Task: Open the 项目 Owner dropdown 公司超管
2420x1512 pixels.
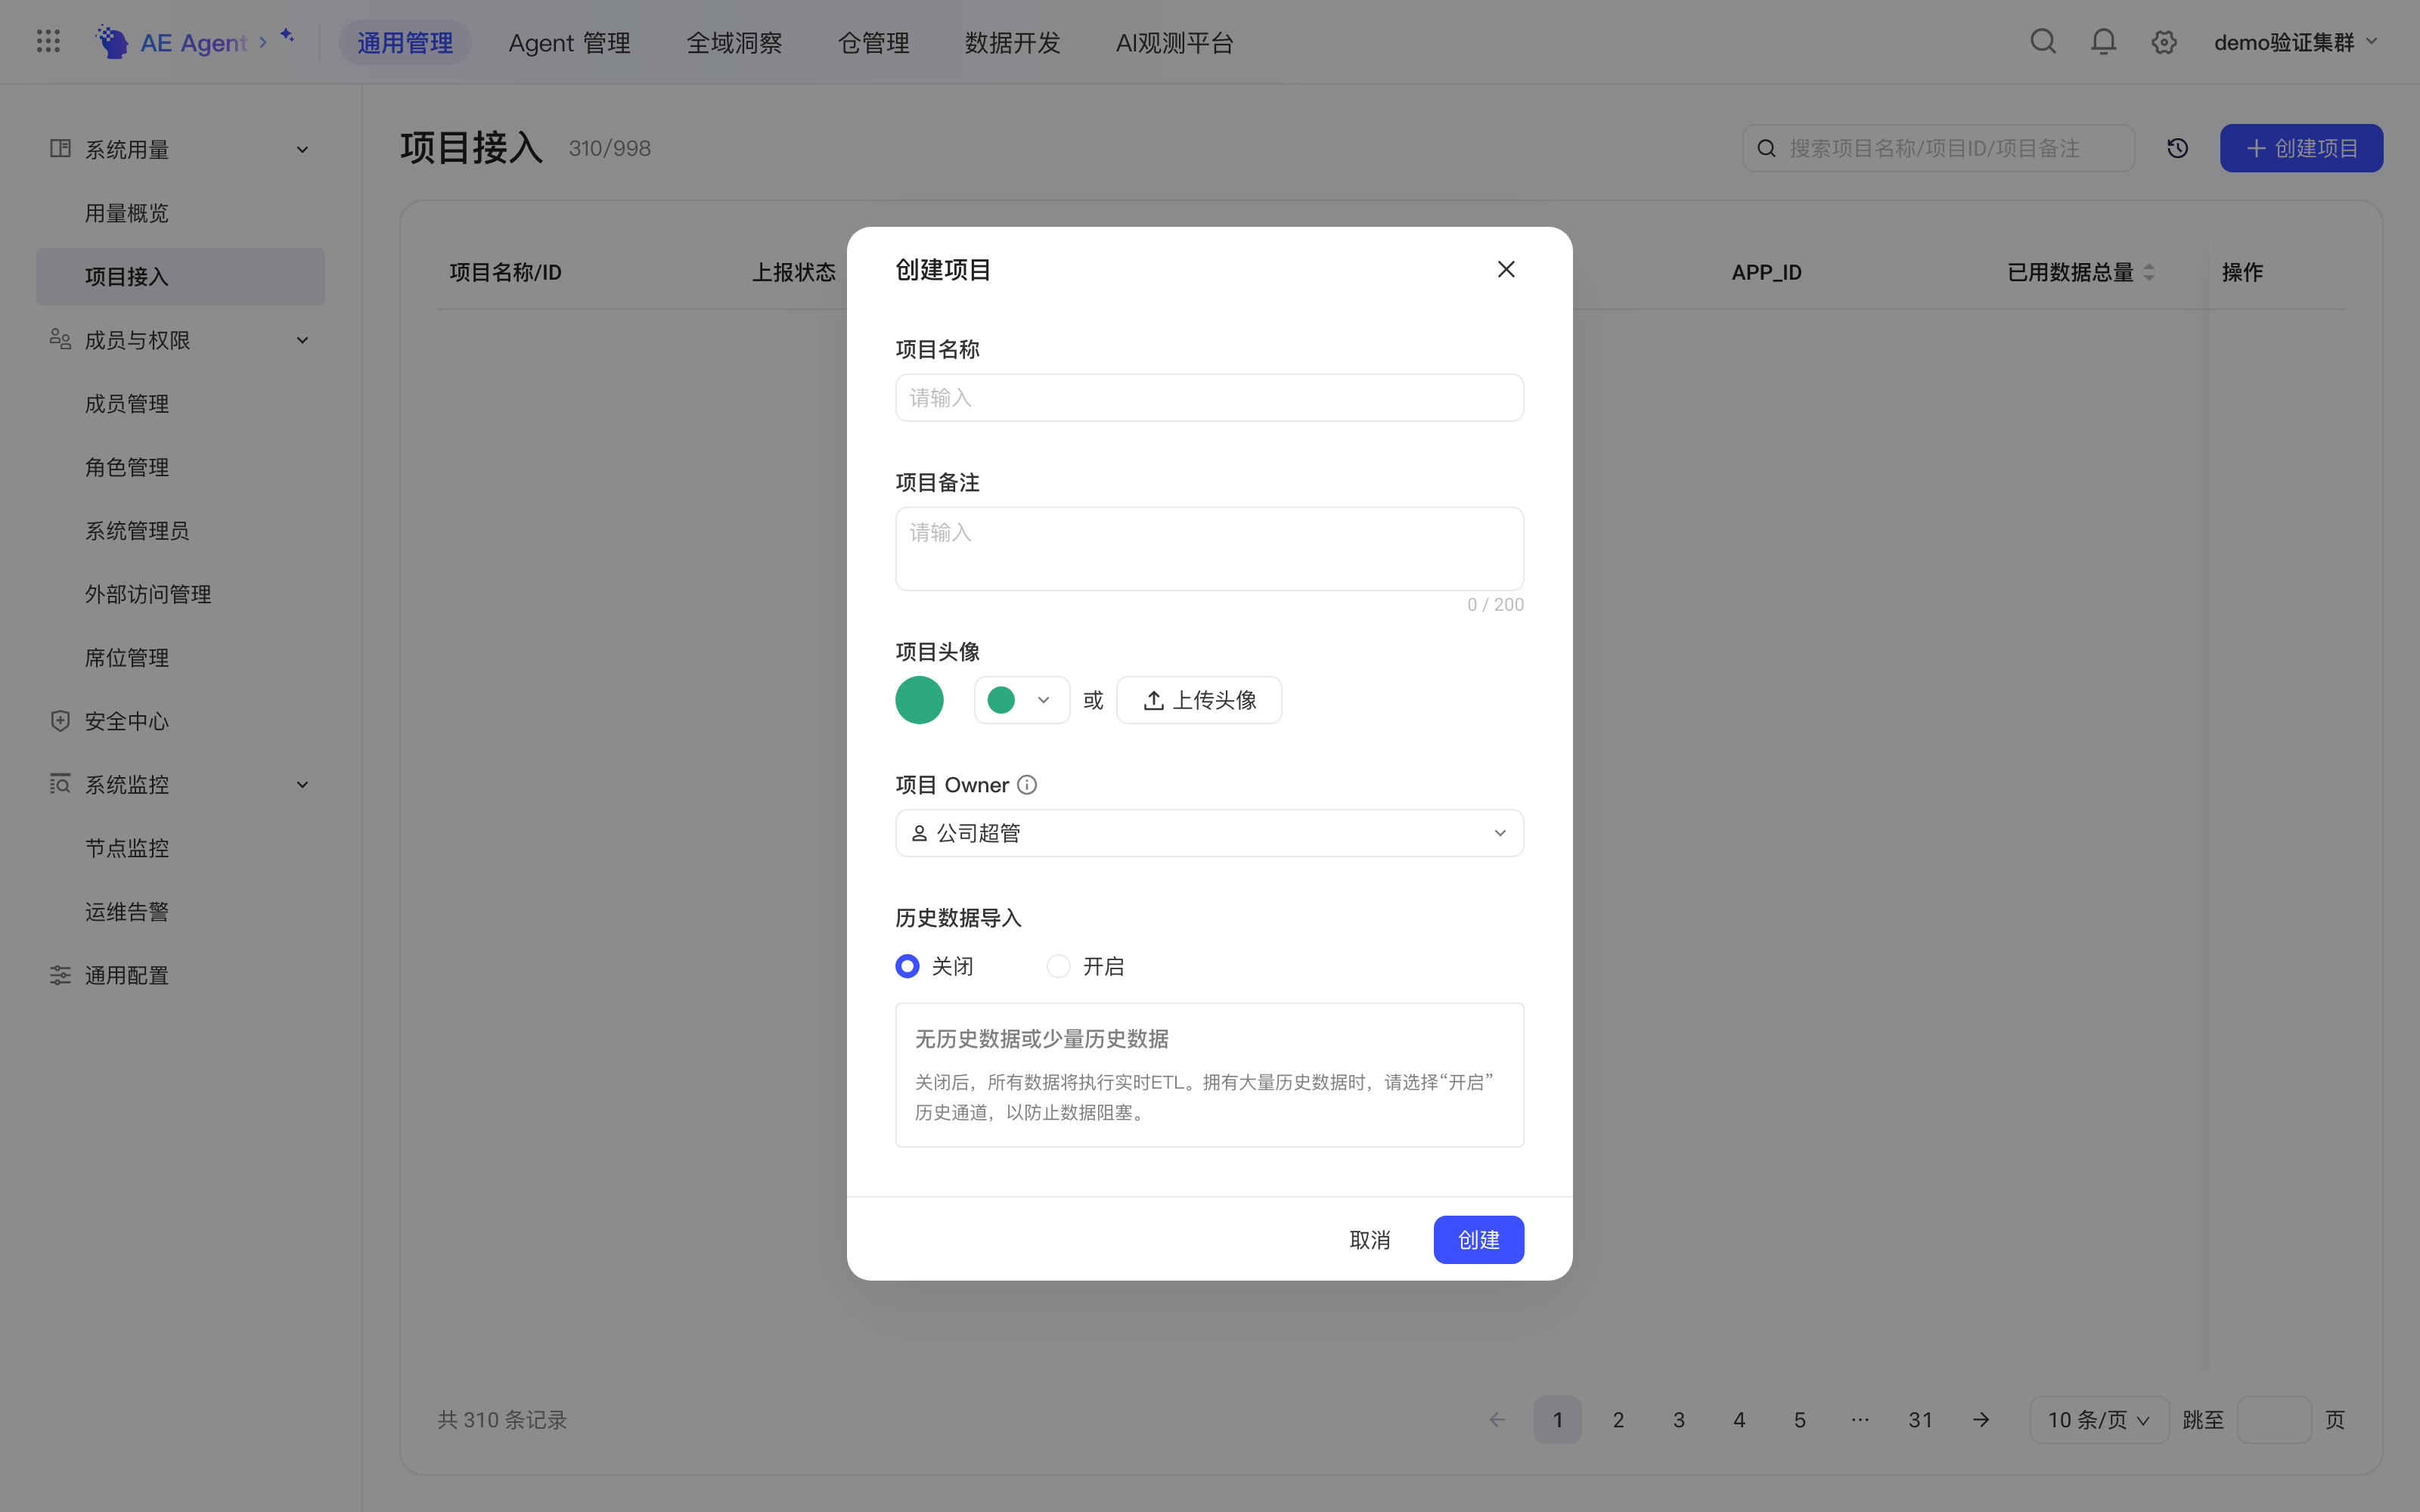Action: (x=1209, y=833)
